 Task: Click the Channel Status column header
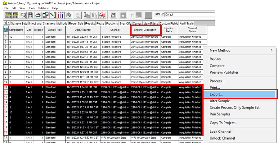coord(192,30)
